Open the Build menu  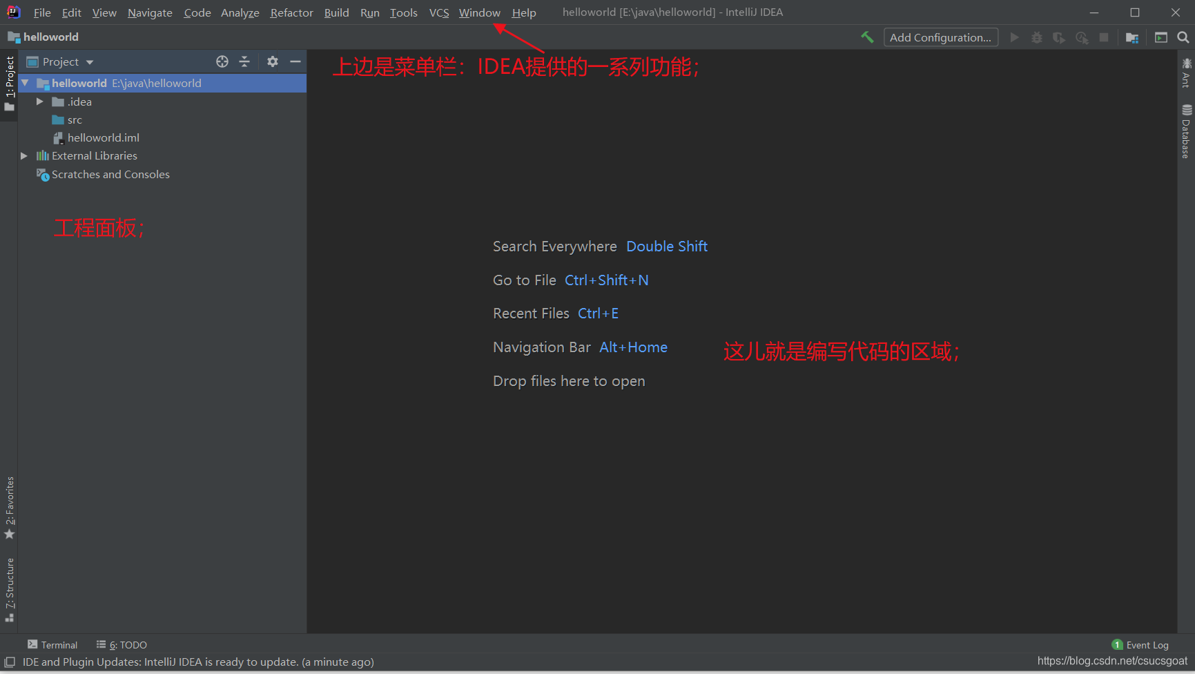336,12
